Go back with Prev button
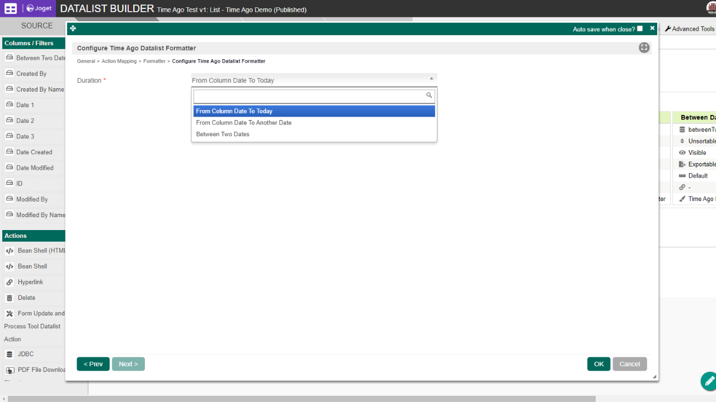The width and height of the screenshot is (716, 402). [x=93, y=364]
